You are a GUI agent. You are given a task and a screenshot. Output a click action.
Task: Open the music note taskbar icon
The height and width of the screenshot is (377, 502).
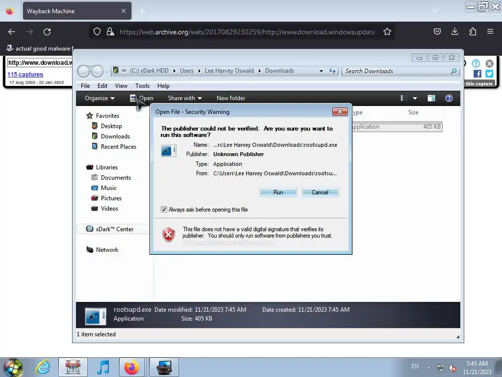[103, 367]
